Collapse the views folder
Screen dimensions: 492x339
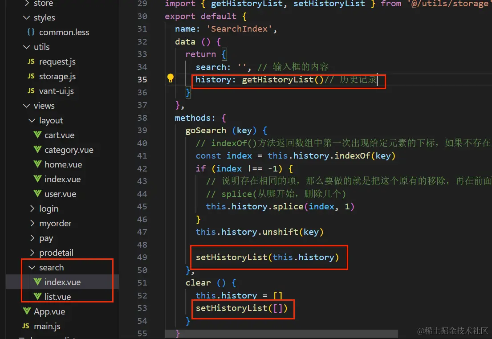coord(27,106)
